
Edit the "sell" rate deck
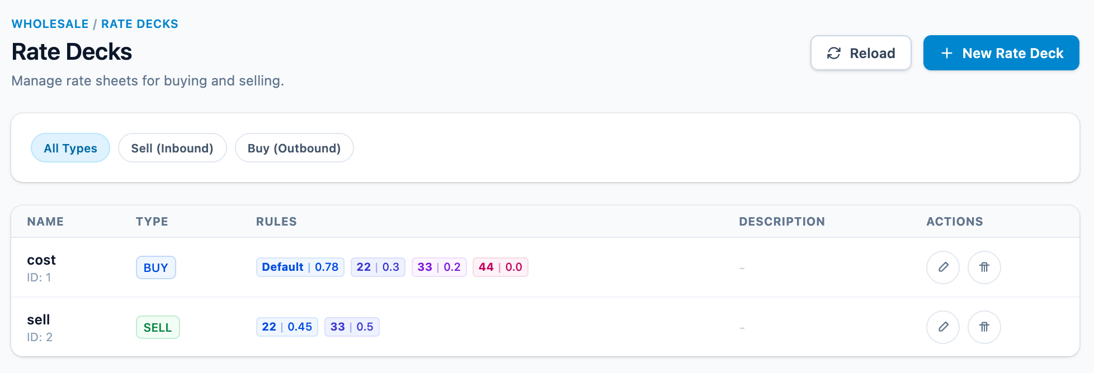pos(943,327)
